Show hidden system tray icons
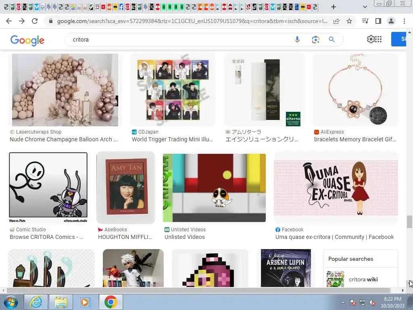This screenshot has height=310, width=413. click(x=343, y=302)
